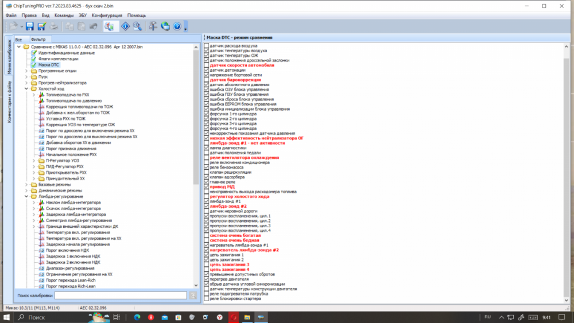The image size is (574, 323).
Task: Open the hammer tools settings icon
Action: 153,26
